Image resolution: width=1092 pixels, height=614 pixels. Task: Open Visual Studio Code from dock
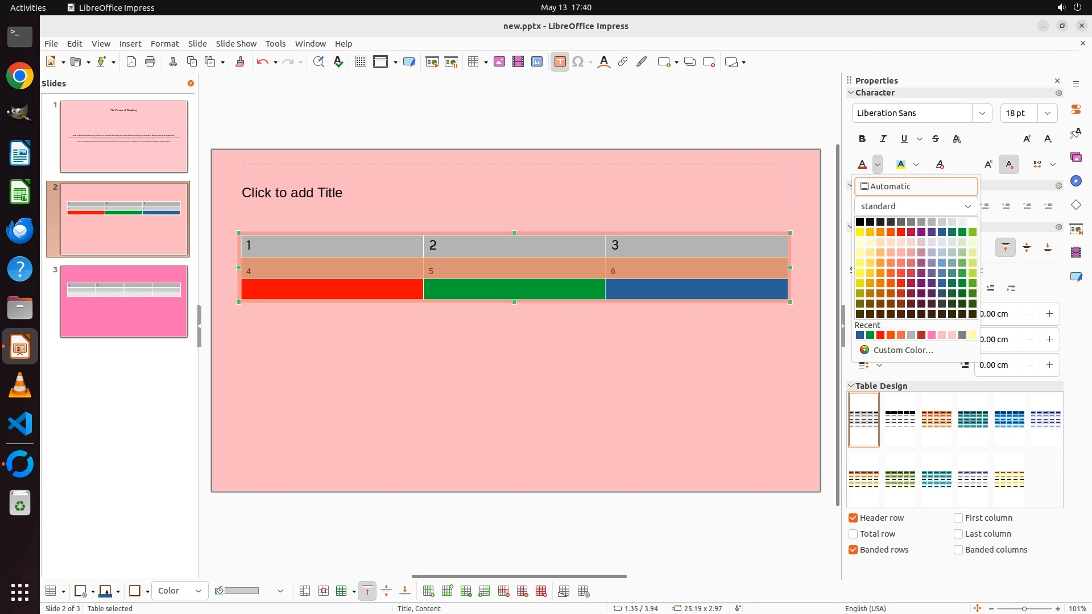pos(20,424)
